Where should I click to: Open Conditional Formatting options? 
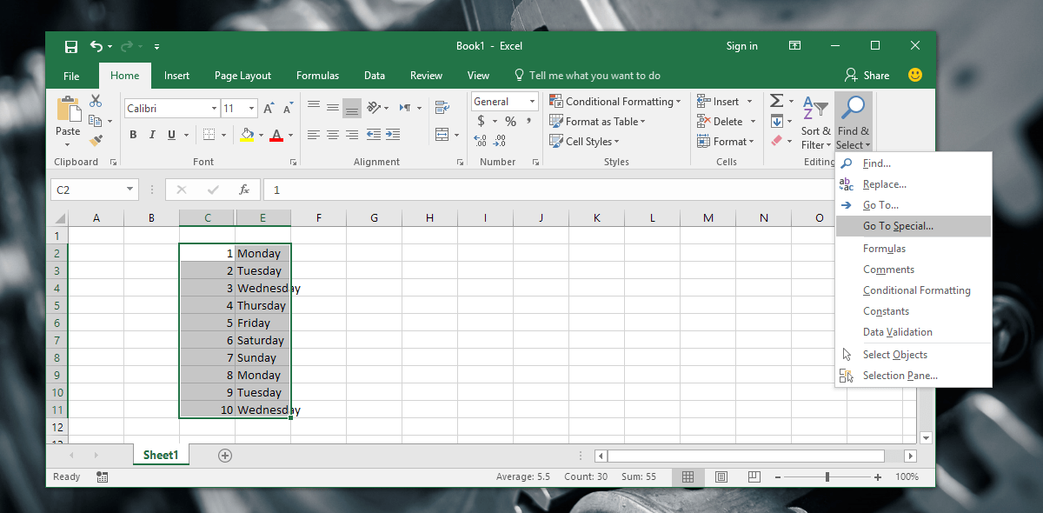click(615, 101)
